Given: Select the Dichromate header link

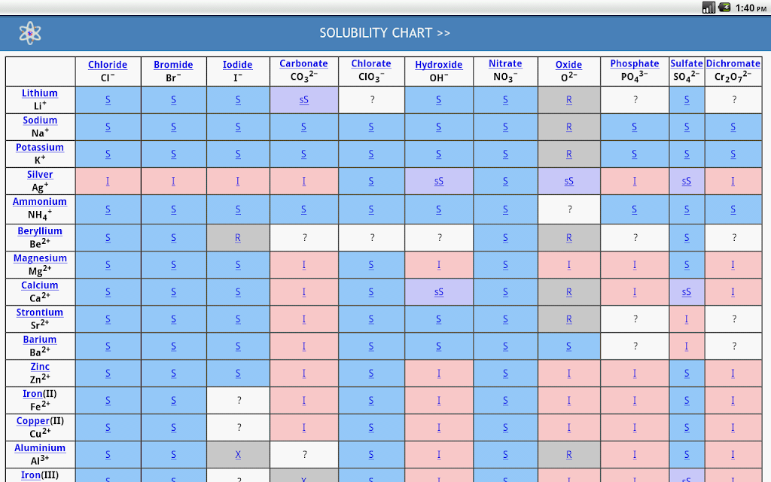Looking at the screenshot, I should coord(733,63).
